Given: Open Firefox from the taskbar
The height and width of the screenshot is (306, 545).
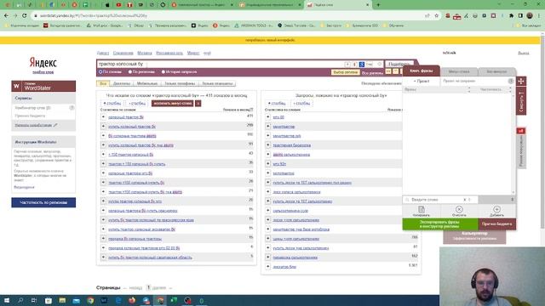Looking at the screenshot, I should pyautogui.click(x=132, y=300).
